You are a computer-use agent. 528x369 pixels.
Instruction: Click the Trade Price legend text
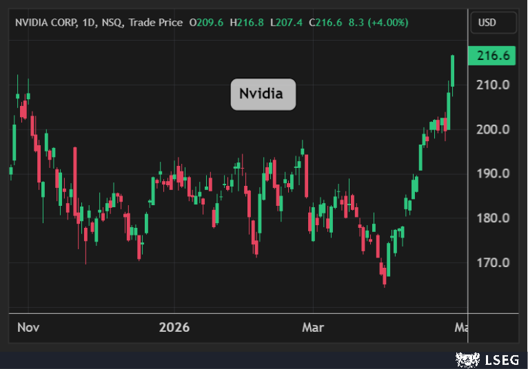157,23
